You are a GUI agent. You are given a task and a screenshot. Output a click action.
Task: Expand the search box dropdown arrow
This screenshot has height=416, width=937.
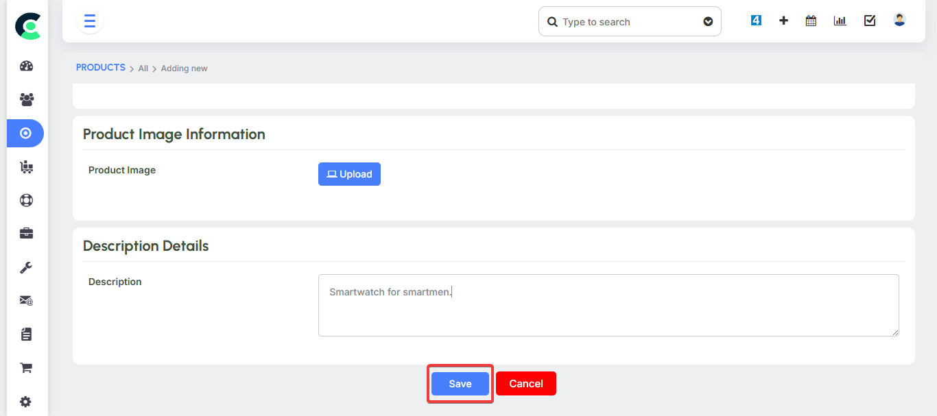point(708,22)
